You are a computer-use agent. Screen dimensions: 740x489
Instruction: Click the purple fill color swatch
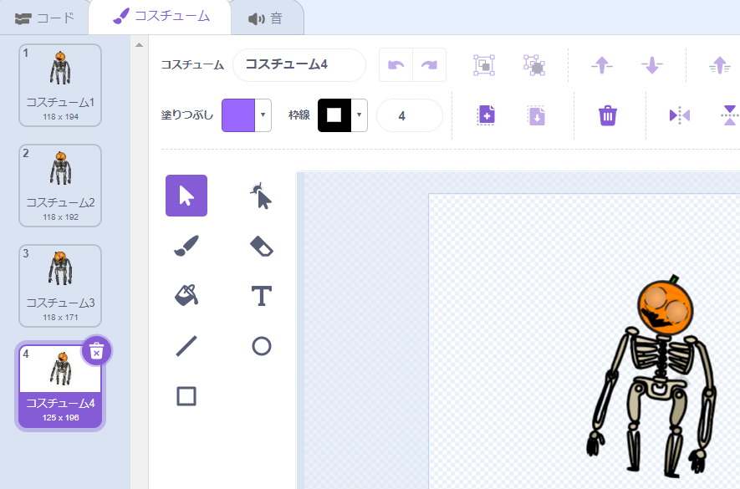point(238,115)
